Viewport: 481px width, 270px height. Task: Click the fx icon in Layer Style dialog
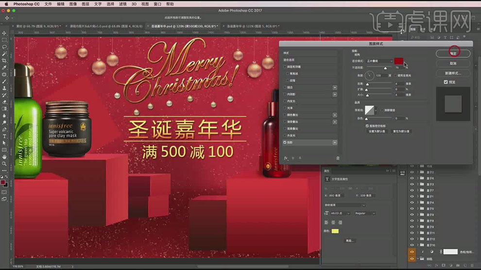[286, 158]
